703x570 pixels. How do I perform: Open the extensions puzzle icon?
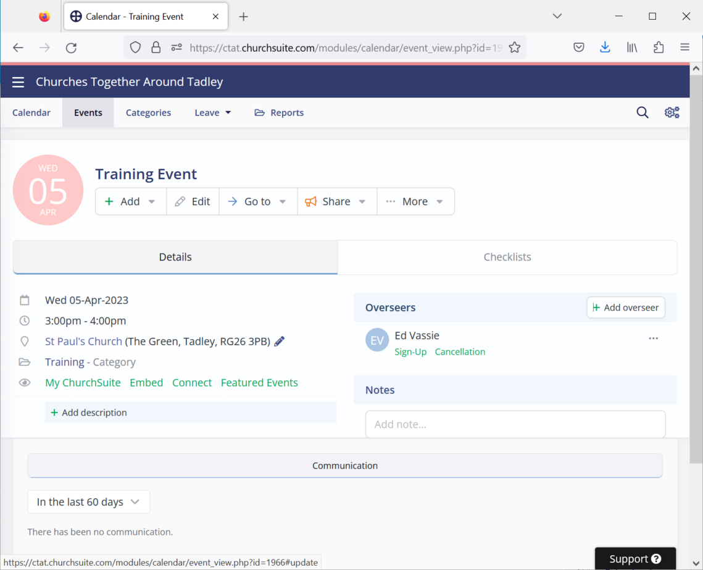[658, 47]
